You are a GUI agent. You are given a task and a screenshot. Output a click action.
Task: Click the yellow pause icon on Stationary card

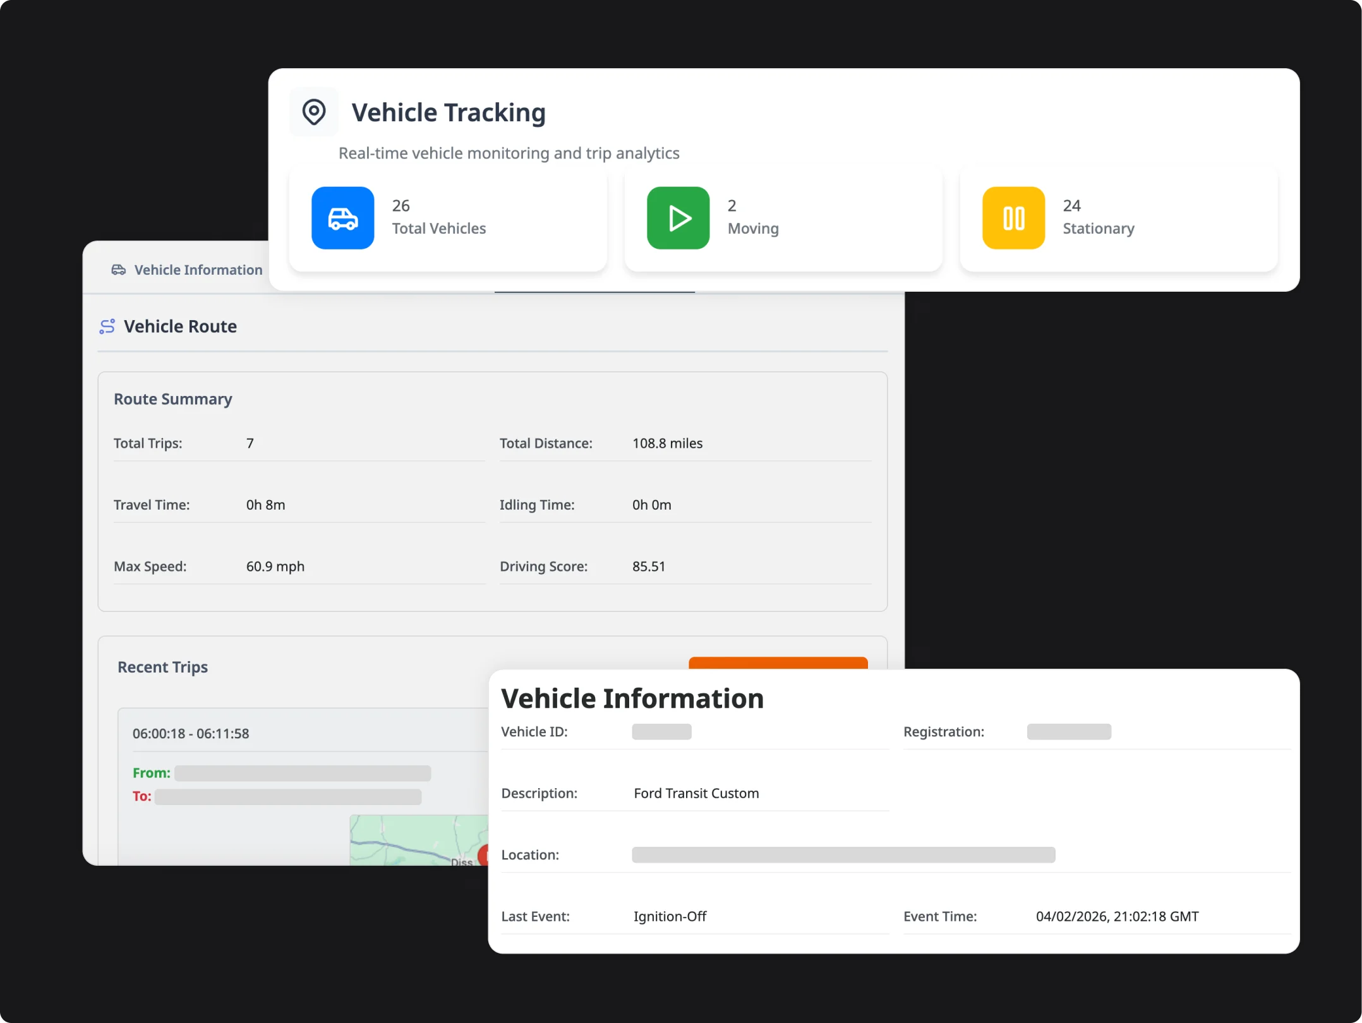(1012, 217)
